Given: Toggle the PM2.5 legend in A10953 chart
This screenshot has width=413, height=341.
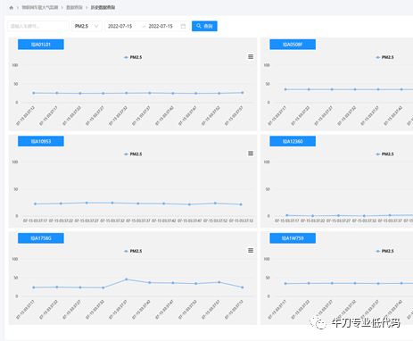Looking at the screenshot, I should pos(133,154).
